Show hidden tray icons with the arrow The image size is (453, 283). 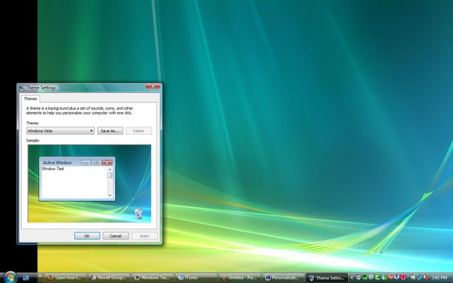tap(352, 278)
